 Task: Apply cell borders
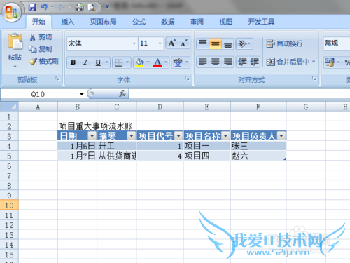(x=119, y=62)
